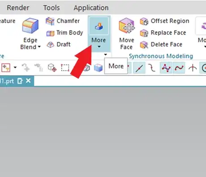Click the greyed move-with-crosshair selection icon
Viewport: 206px width, 177px height.
[x=26, y=67]
